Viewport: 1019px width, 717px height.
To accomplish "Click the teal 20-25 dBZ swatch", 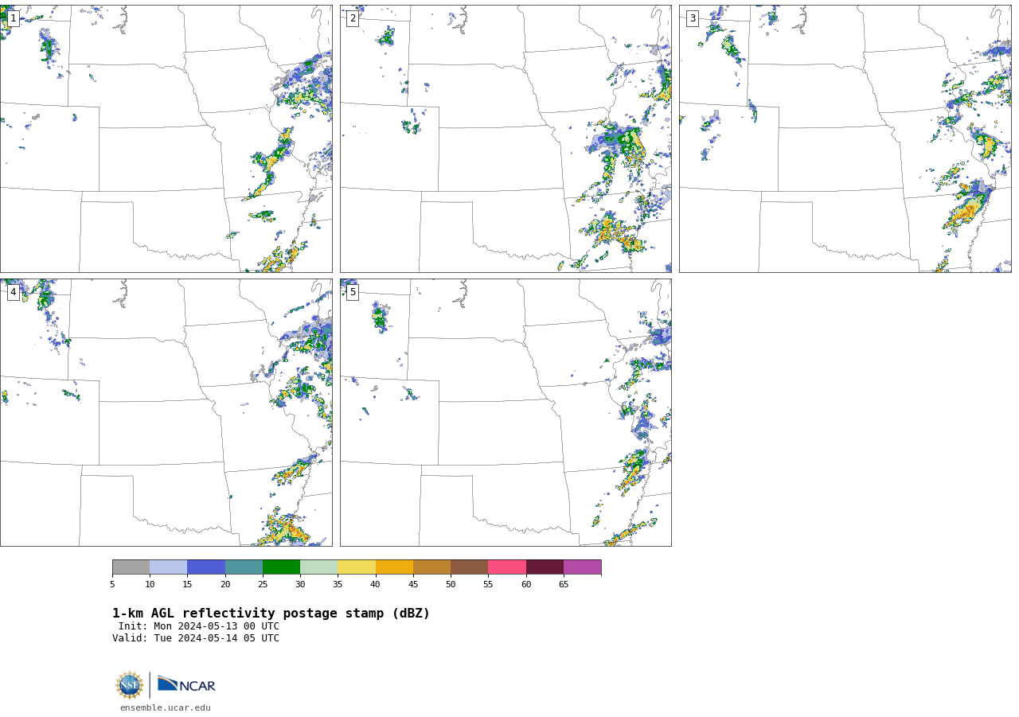I will (x=244, y=567).
